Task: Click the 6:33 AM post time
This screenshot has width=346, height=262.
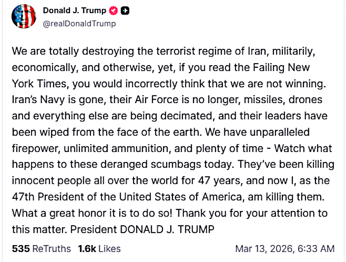Action: coord(315,249)
